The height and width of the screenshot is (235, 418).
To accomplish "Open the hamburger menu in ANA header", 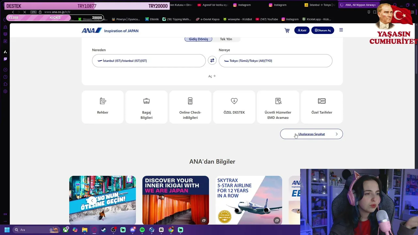I will click(x=341, y=30).
